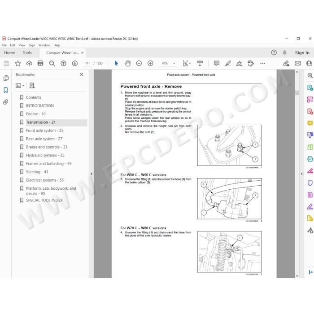The height and width of the screenshot is (314, 314).
Task: Open the Help menu
Action: (57, 45)
